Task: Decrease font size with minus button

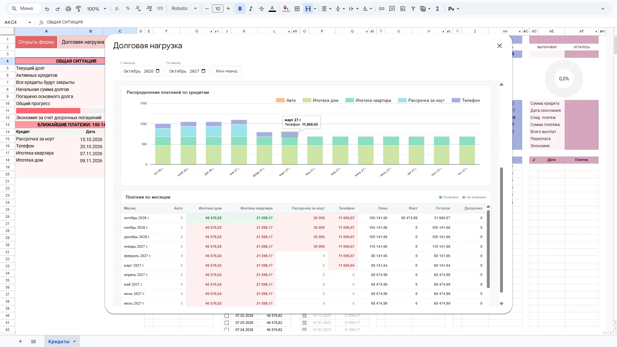Action: (x=207, y=9)
